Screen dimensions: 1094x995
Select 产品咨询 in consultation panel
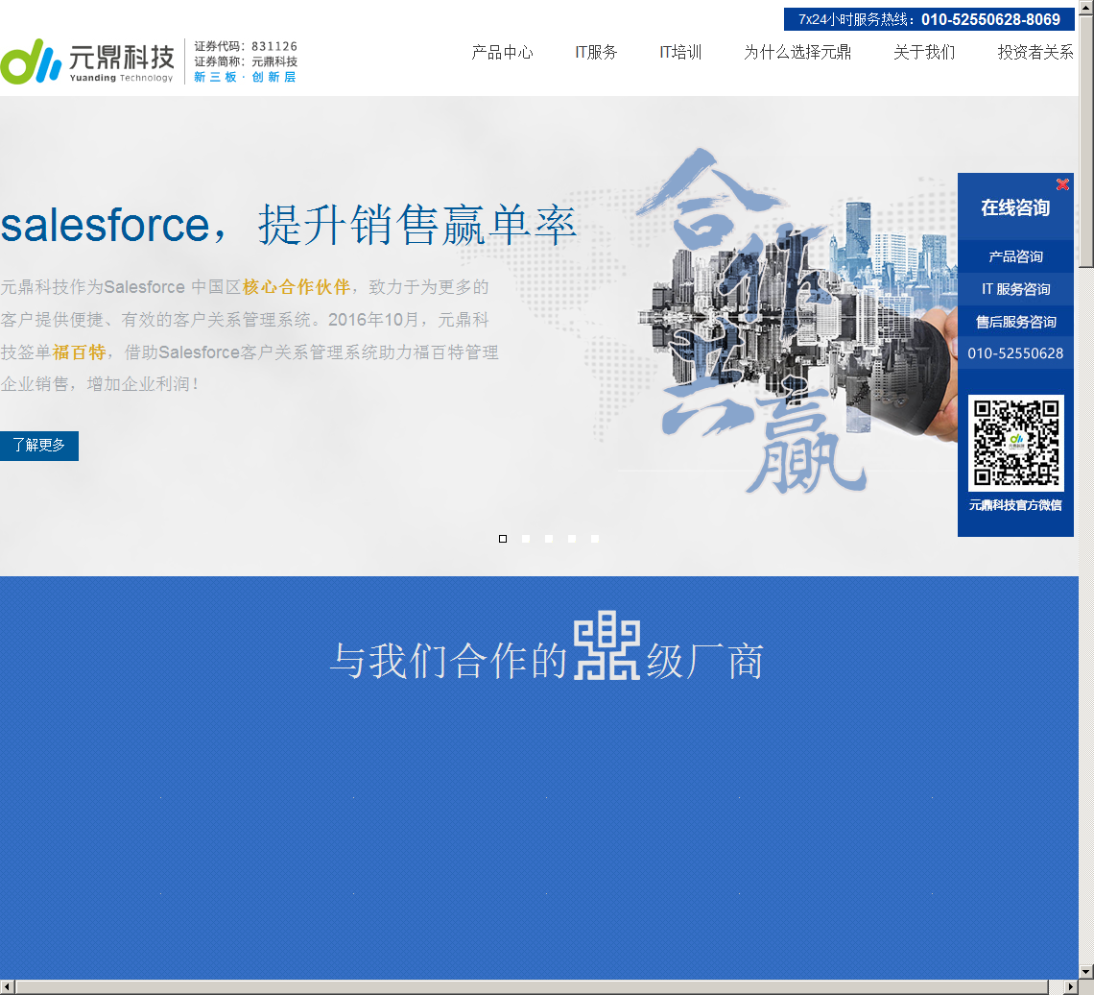tap(1015, 256)
